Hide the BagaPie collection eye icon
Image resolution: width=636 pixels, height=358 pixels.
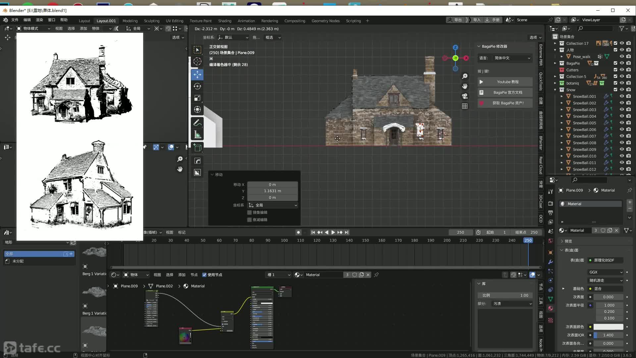[x=622, y=63]
